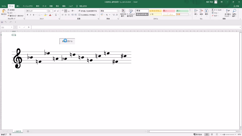
Task: Expand the Name Box dropdown showing D3
Action: [12, 27]
